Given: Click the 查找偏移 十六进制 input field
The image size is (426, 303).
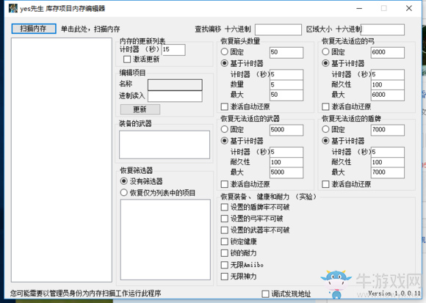Looking at the screenshot, I should click(x=278, y=29).
